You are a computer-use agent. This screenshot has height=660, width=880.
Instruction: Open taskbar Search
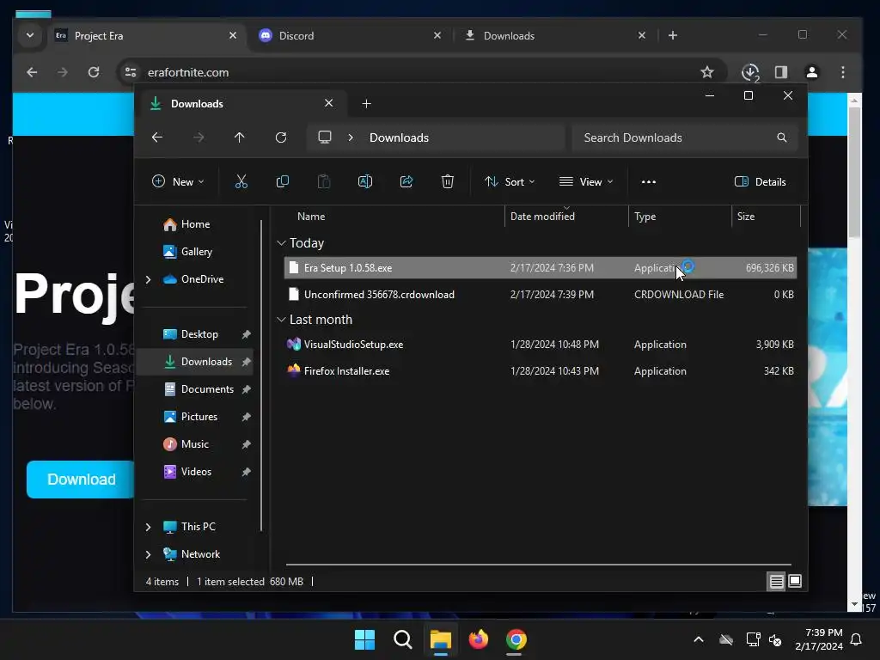pyautogui.click(x=403, y=639)
